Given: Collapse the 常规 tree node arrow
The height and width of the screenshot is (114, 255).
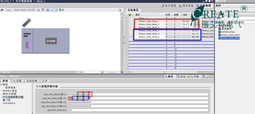Looking at the screenshot, I should tap(1, 85).
